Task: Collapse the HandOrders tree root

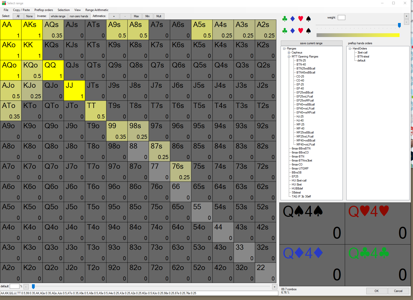Action: pos(350,48)
